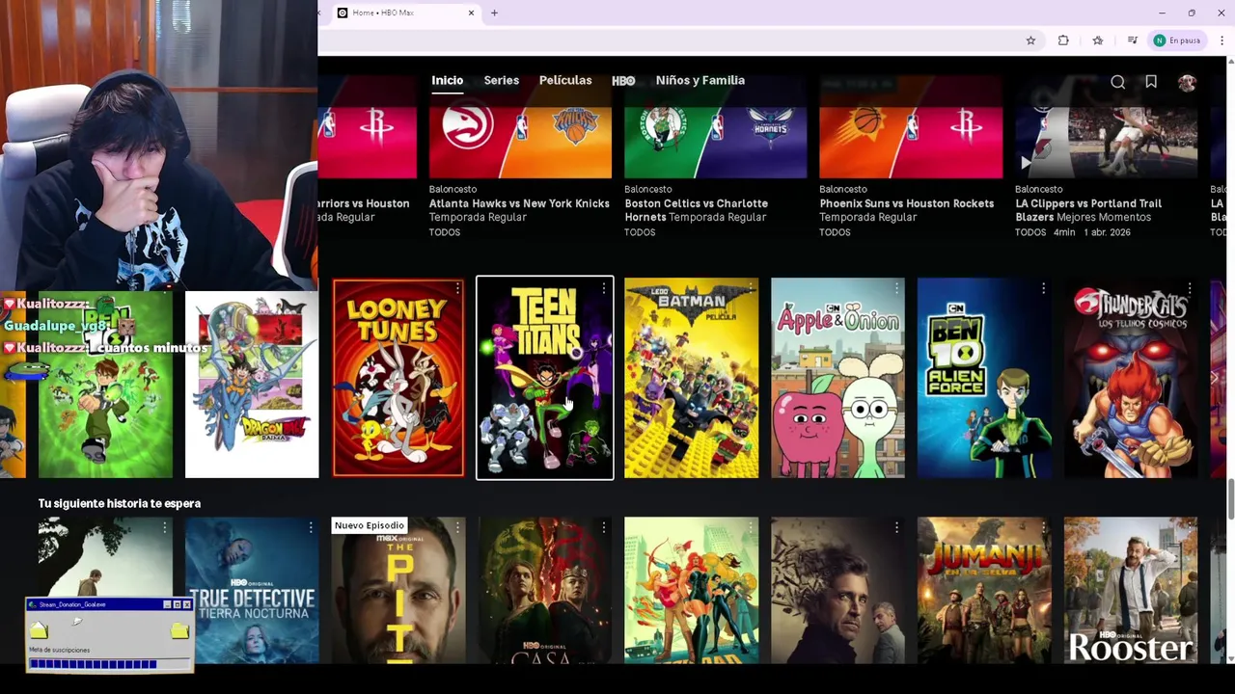Open Niños y Familia tab

[x=700, y=81]
